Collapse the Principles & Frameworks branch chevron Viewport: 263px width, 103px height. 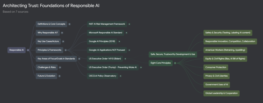[65, 50]
